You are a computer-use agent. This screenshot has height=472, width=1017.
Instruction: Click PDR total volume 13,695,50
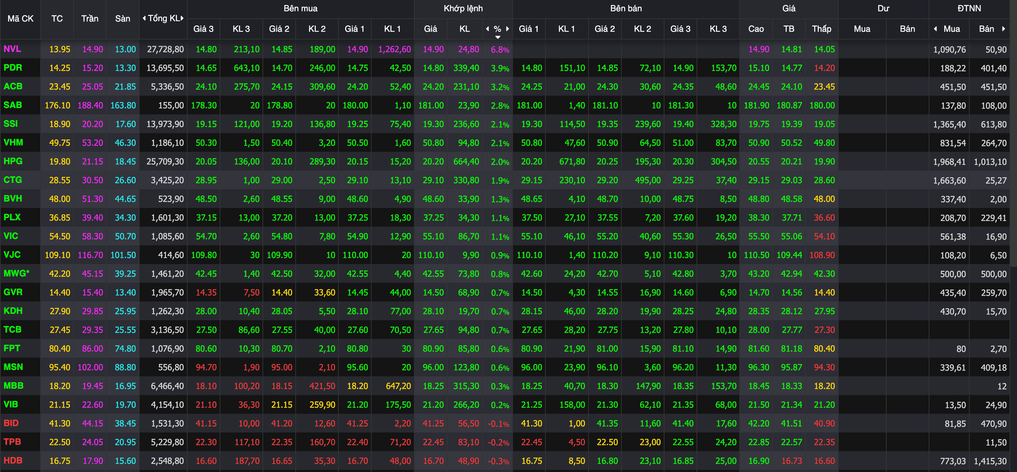pyautogui.click(x=165, y=68)
